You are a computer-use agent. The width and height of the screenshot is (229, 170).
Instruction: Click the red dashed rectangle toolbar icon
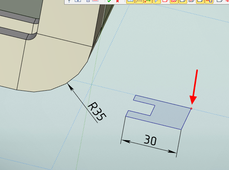coord(95,1)
